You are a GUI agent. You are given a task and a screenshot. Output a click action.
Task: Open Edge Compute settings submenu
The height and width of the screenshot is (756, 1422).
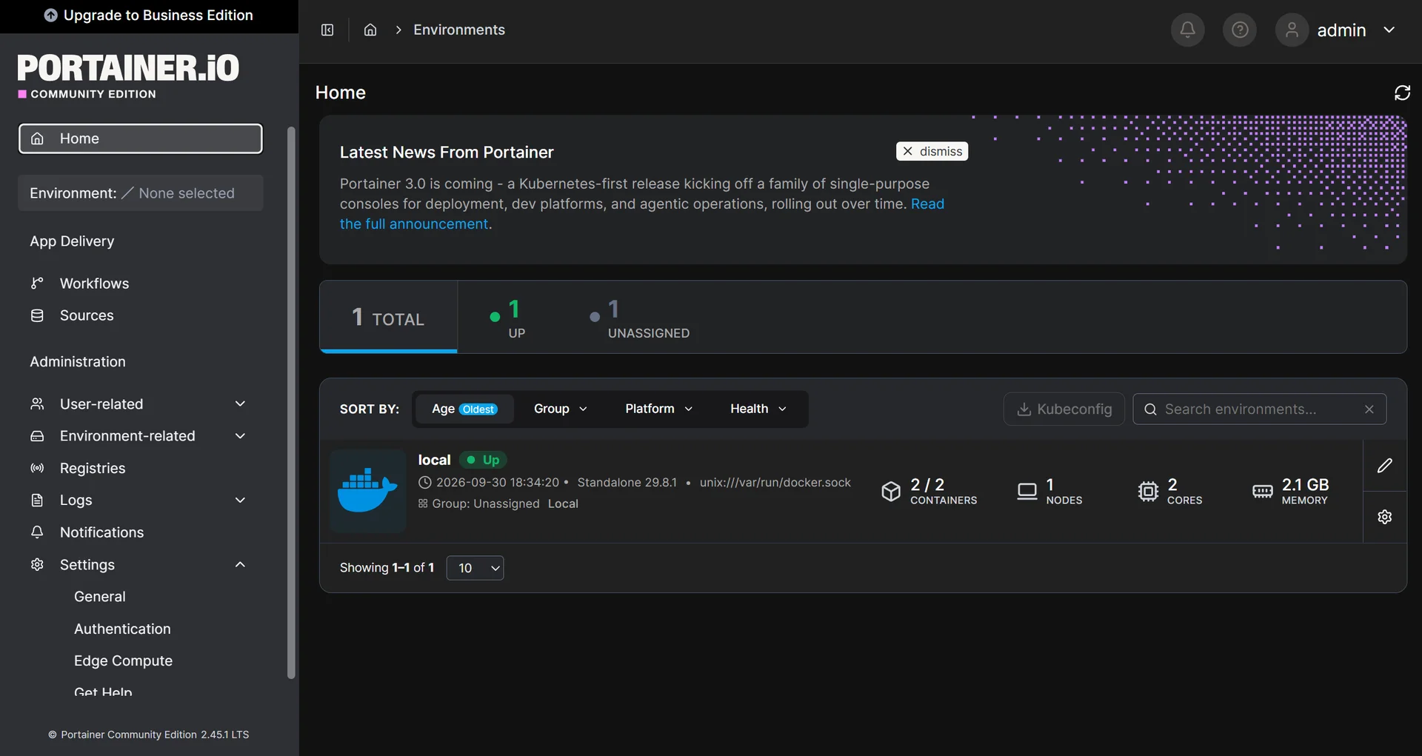pyautogui.click(x=123, y=660)
